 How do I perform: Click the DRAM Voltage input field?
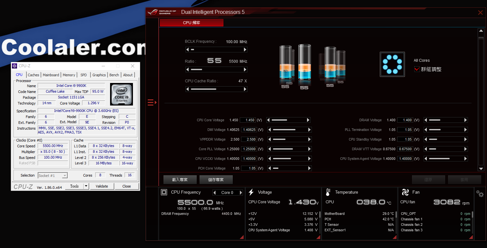pyautogui.click(x=405, y=120)
